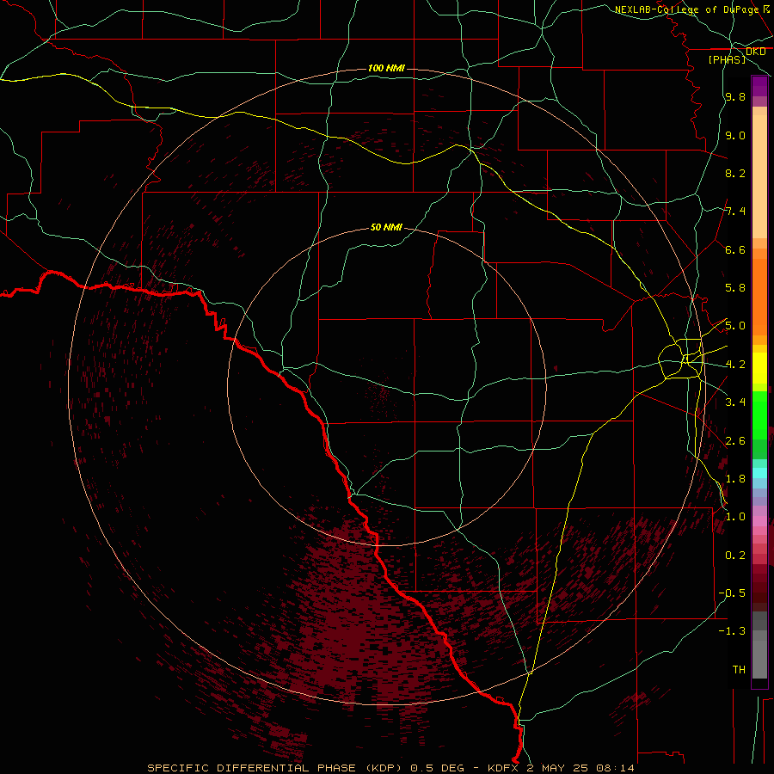Select the 7.4 value on color scale
Screen dimensions: 774x774
[735, 212]
